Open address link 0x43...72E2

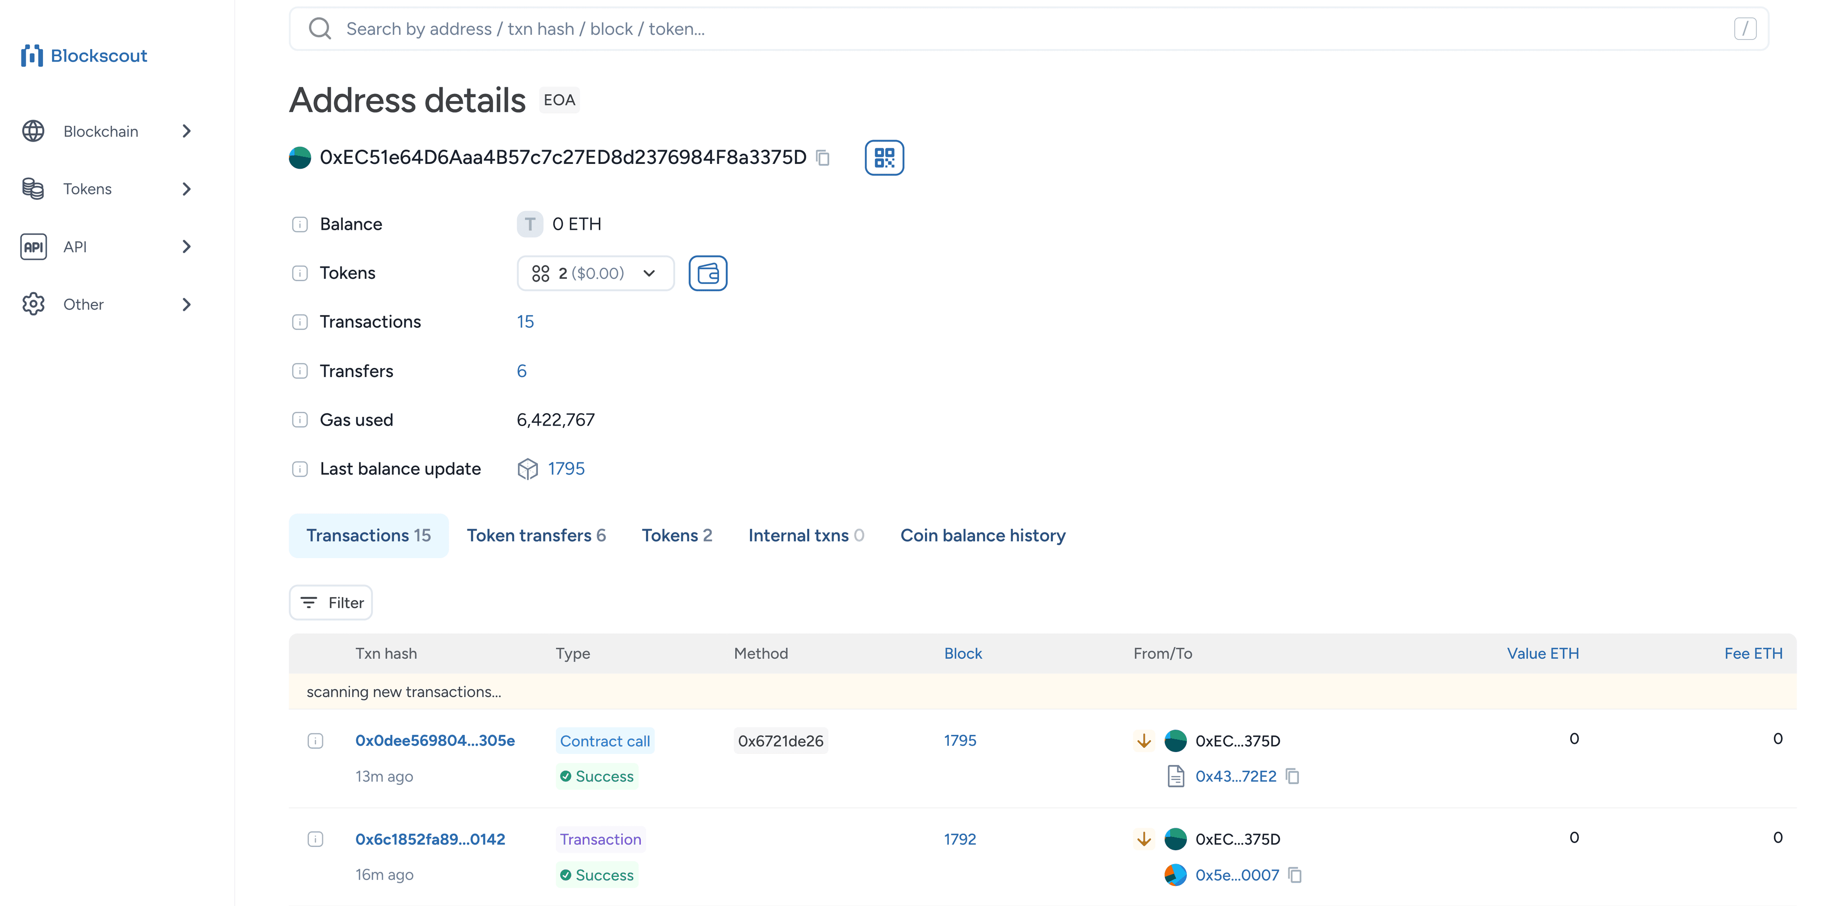[x=1235, y=776]
